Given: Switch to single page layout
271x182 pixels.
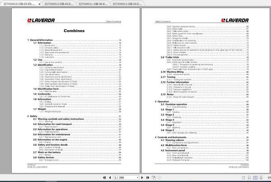Looking at the screenshot, I should click(x=243, y=178).
